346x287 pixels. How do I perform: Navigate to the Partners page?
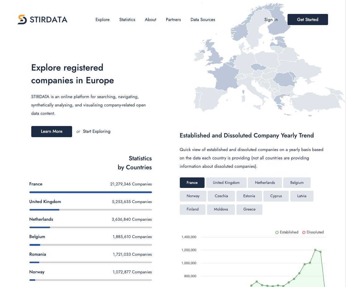point(173,20)
